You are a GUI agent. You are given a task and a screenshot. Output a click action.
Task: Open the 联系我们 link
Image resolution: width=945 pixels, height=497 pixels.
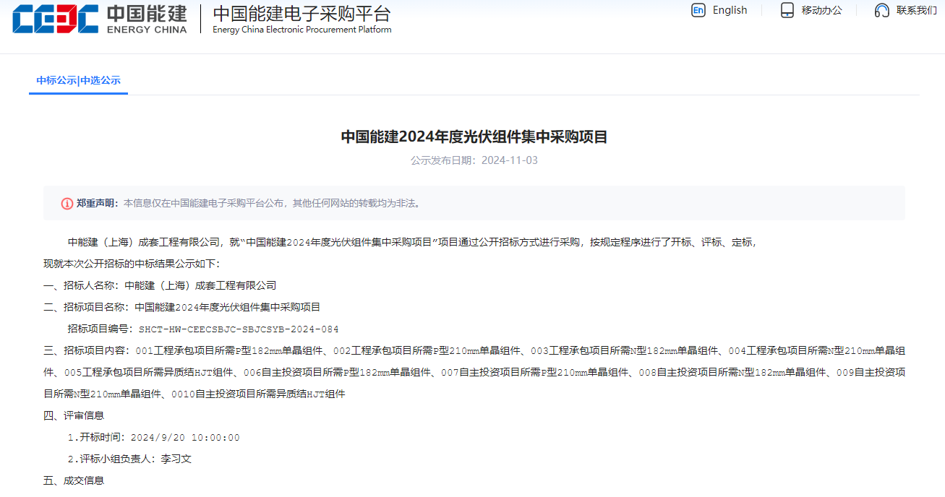[916, 10]
